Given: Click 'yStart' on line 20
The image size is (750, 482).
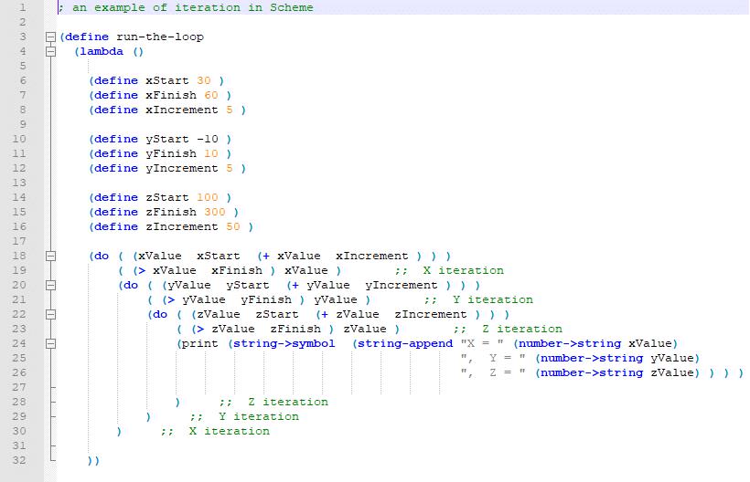Looking at the screenshot, I should click(248, 286).
